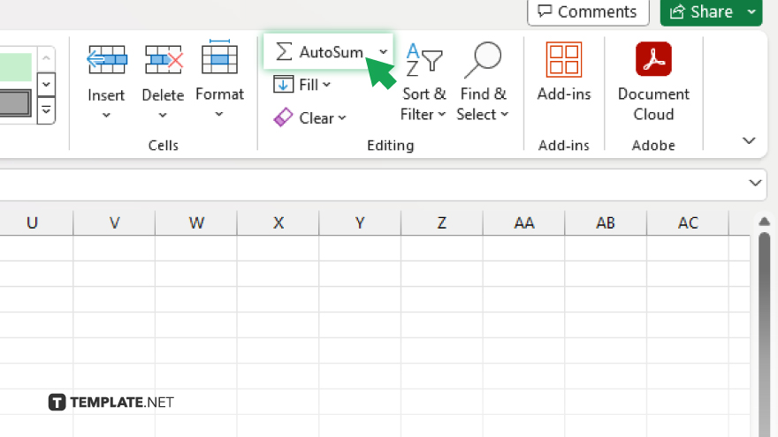778x437 pixels.
Task: Open the Insert dropdown chevron
Action: (106, 116)
